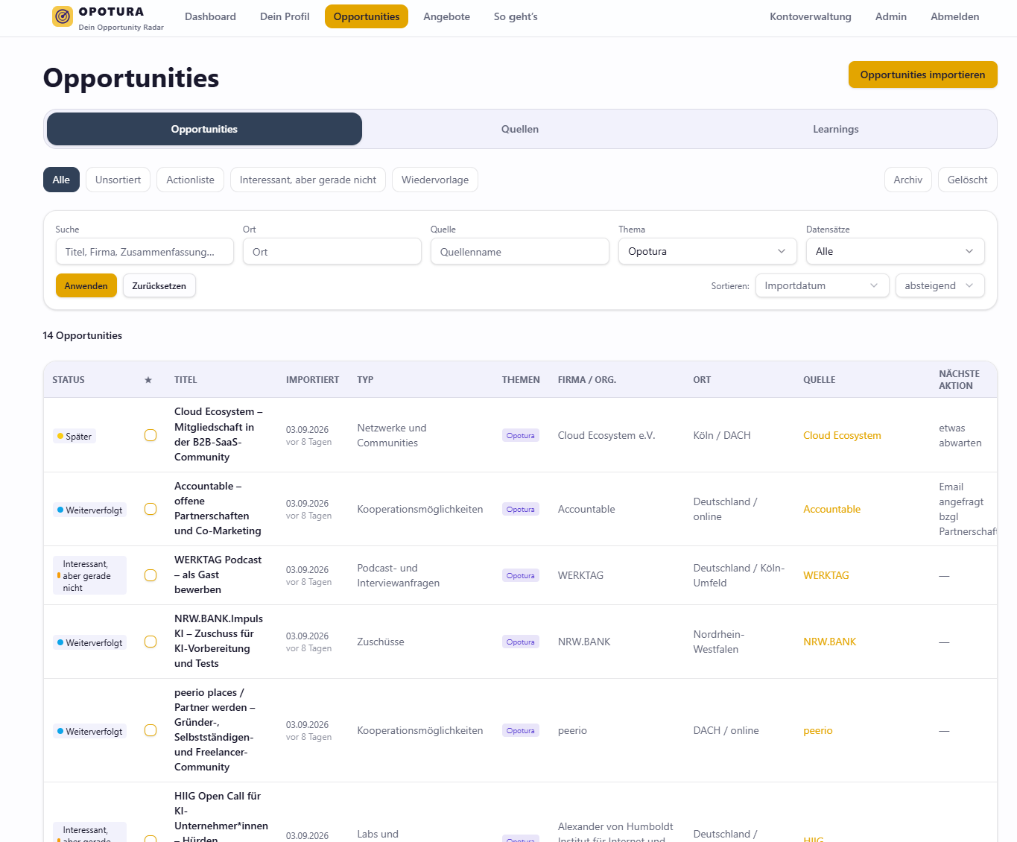Open the Accountable link in Quelle column
Screen dimensions: 1017x842
[831, 509]
